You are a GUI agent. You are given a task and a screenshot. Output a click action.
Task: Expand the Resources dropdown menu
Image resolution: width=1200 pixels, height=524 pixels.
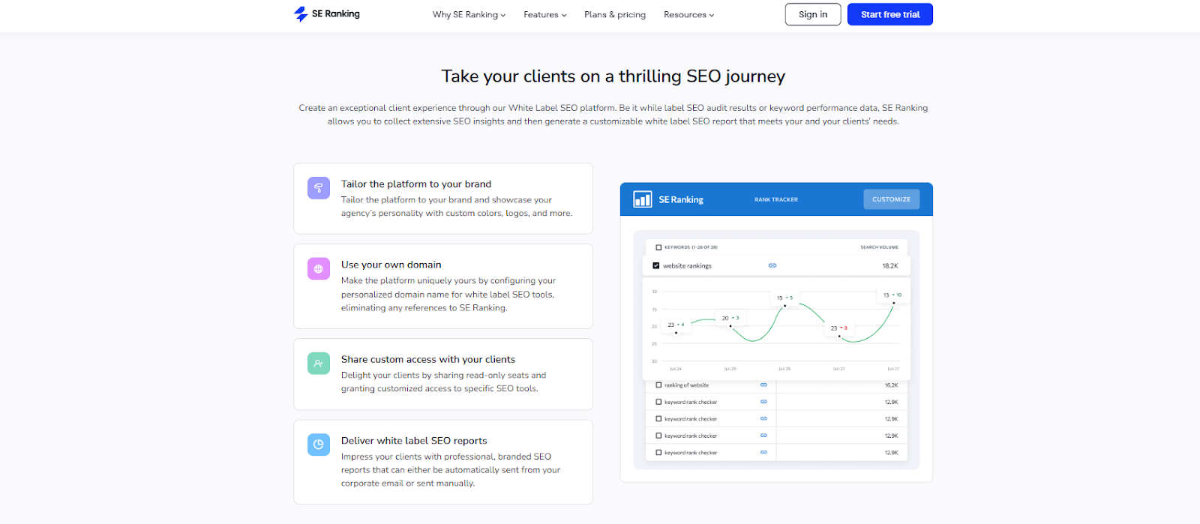coord(688,14)
